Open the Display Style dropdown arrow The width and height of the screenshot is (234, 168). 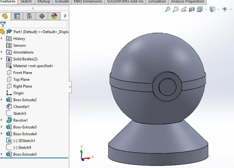point(218,9)
